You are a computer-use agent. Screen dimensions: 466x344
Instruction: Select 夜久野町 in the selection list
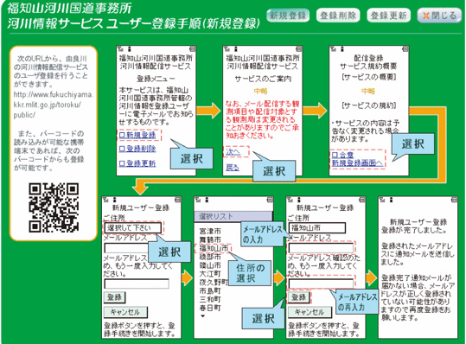click(x=214, y=282)
